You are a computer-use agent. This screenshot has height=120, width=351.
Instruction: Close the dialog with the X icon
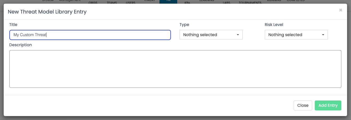pyautogui.click(x=341, y=10)
